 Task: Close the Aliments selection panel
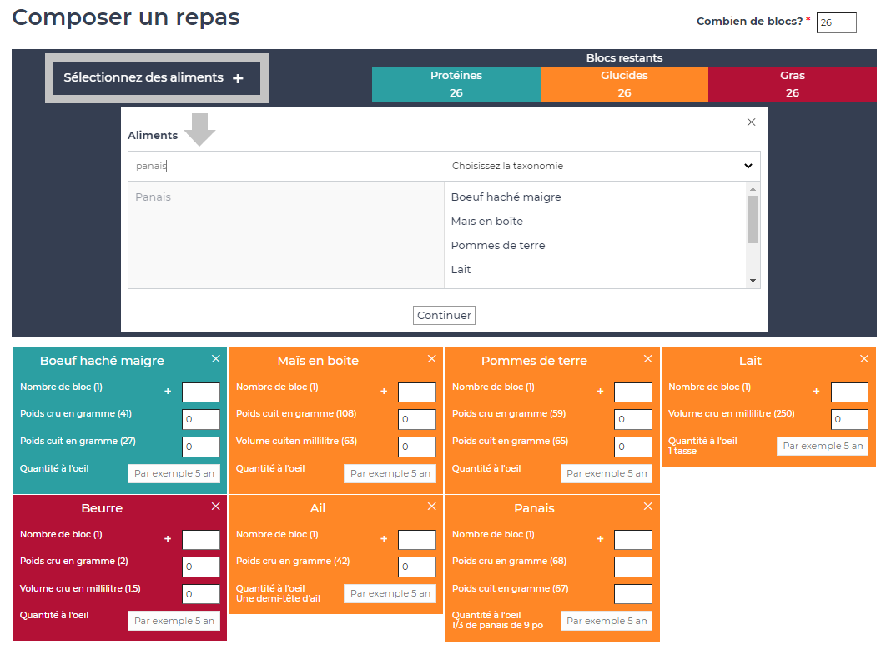[x=751, y=122]
